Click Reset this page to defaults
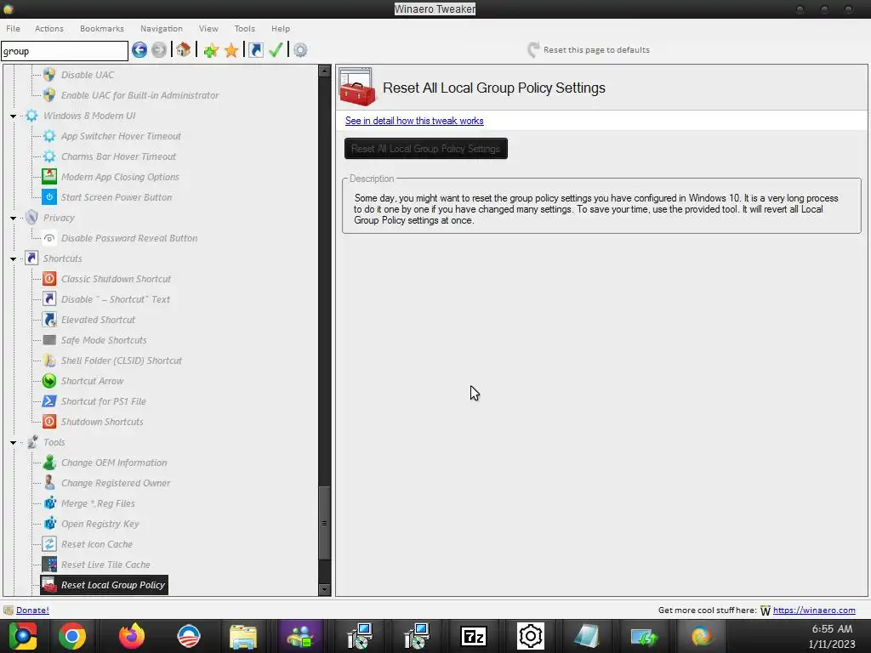This screenshot has height=653, width=871. point(589,50)
